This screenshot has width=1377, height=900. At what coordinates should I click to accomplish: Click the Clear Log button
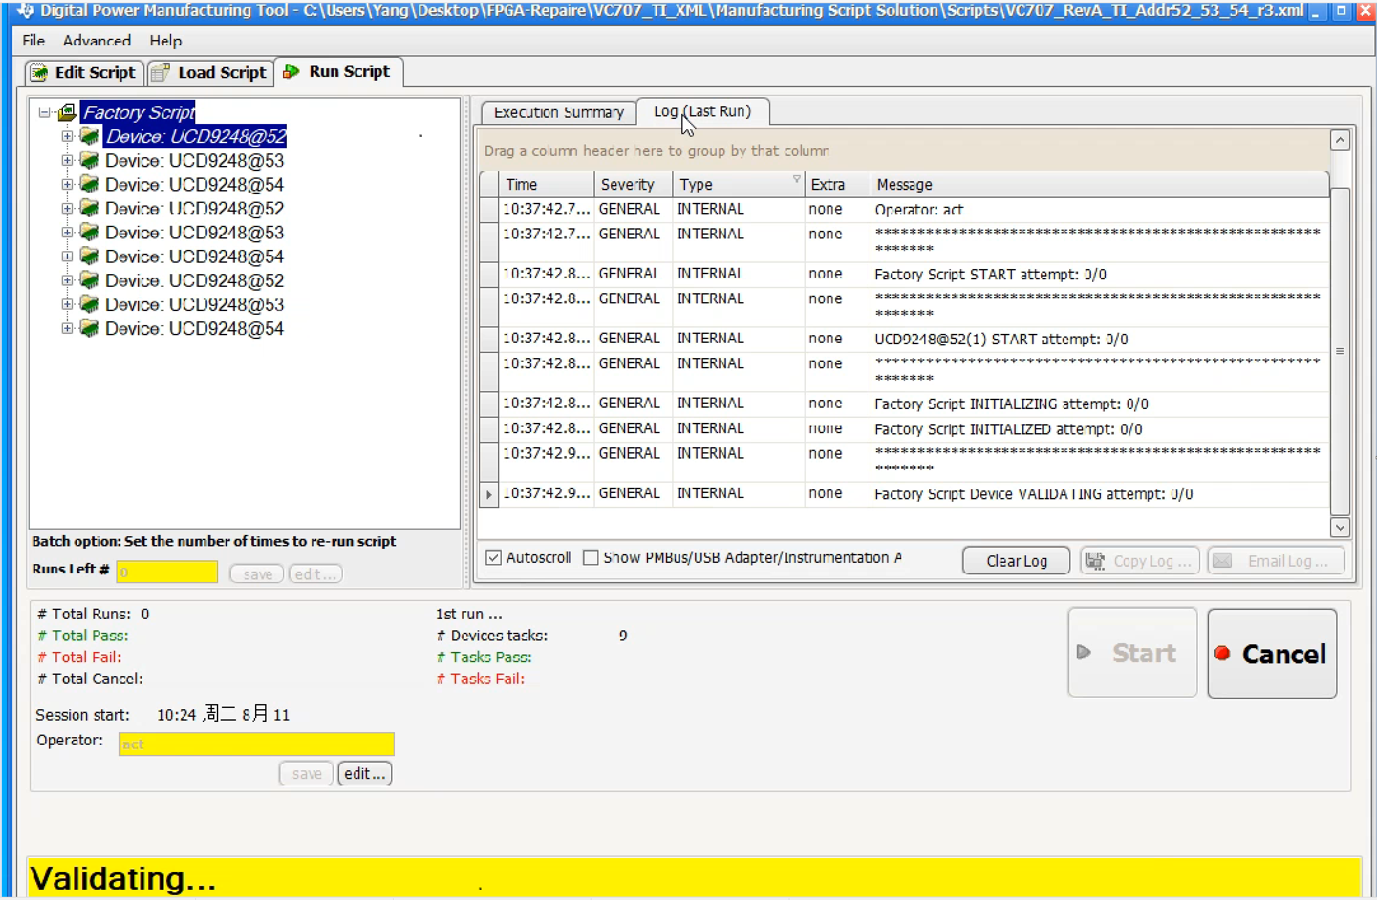tap(1016, 561)
